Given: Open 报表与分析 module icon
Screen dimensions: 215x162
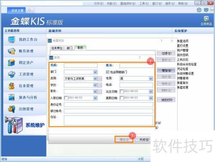Looking at the screenshot, I should click(12, 98).
